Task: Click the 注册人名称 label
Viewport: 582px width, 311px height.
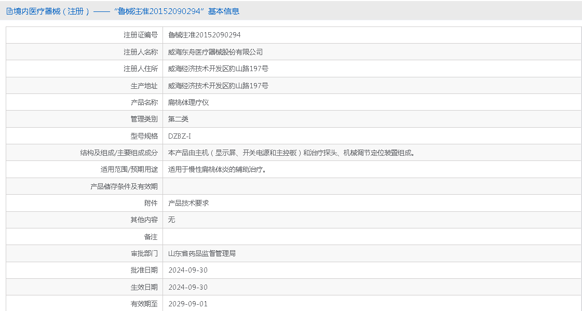Action: click(x=140, y=52)
